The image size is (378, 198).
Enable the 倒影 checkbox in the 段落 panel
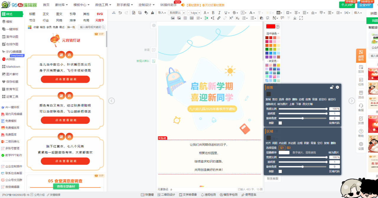[x=280, y=123]
